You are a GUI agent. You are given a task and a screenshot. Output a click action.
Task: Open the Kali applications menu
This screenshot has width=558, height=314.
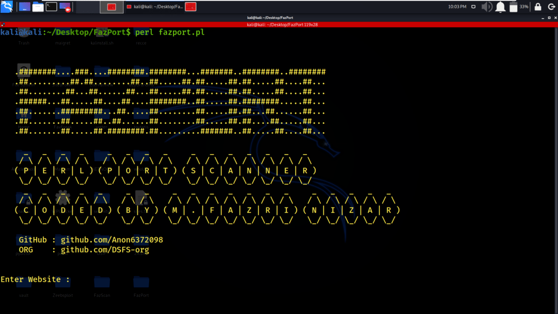[7, 6]
